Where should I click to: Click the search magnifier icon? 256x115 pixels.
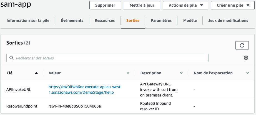[x=11, y=58]
